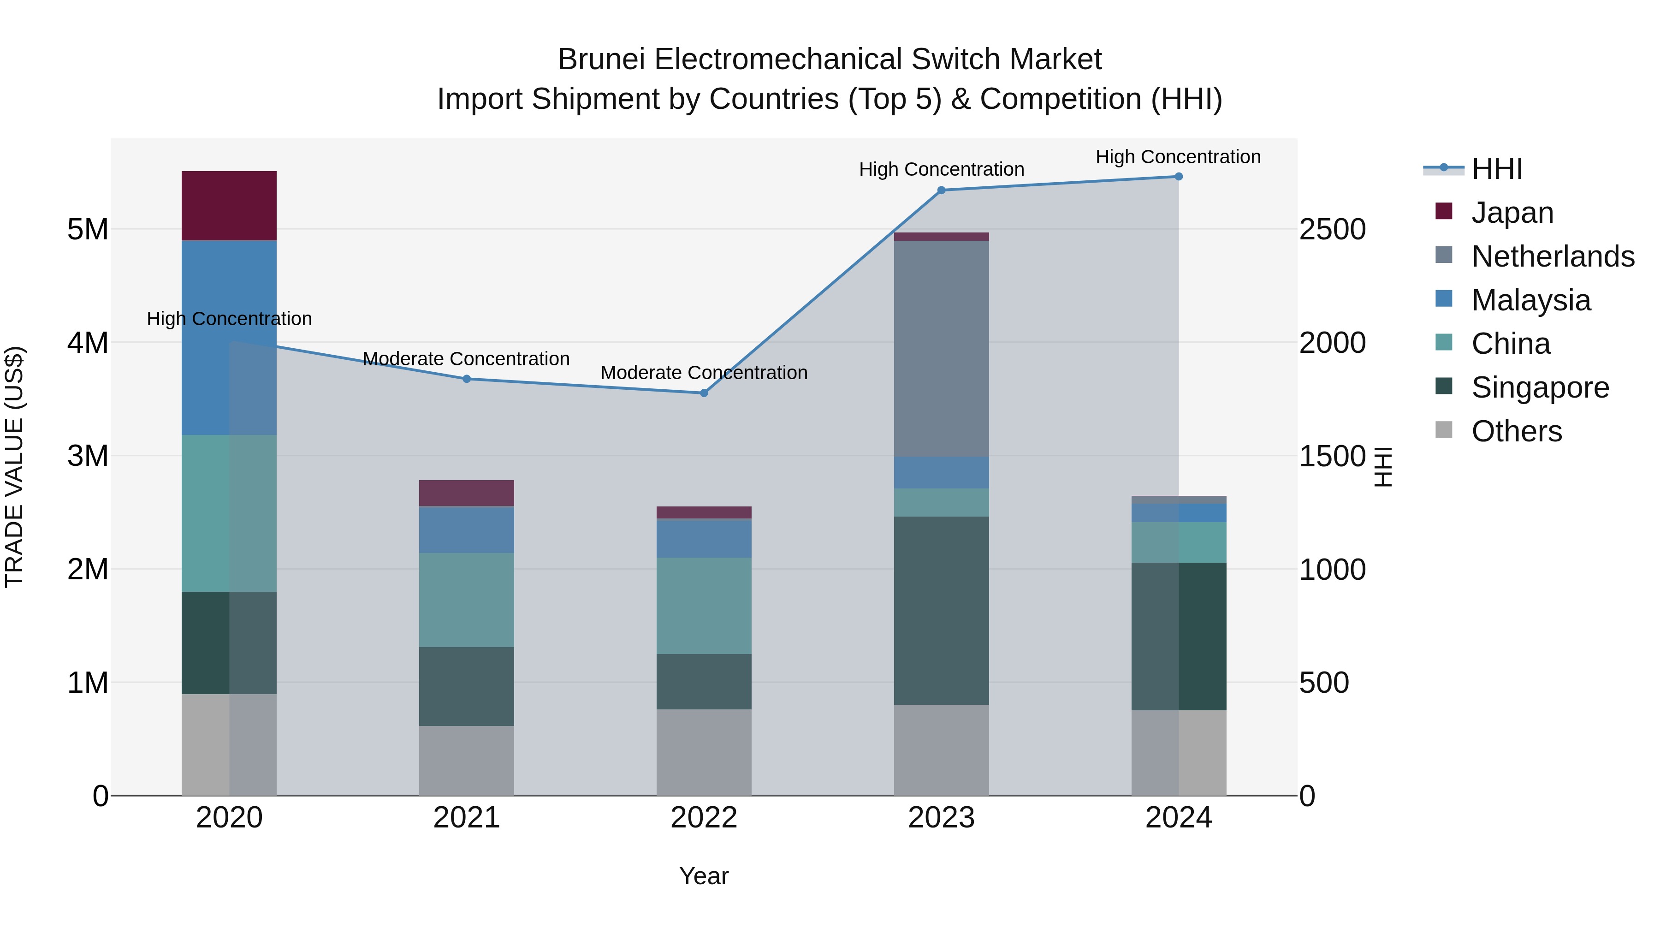Viewport: 1660px width, 934px height.
Task: Click the 2023 x-axis tick label
Action: click(x=942, y=818)
